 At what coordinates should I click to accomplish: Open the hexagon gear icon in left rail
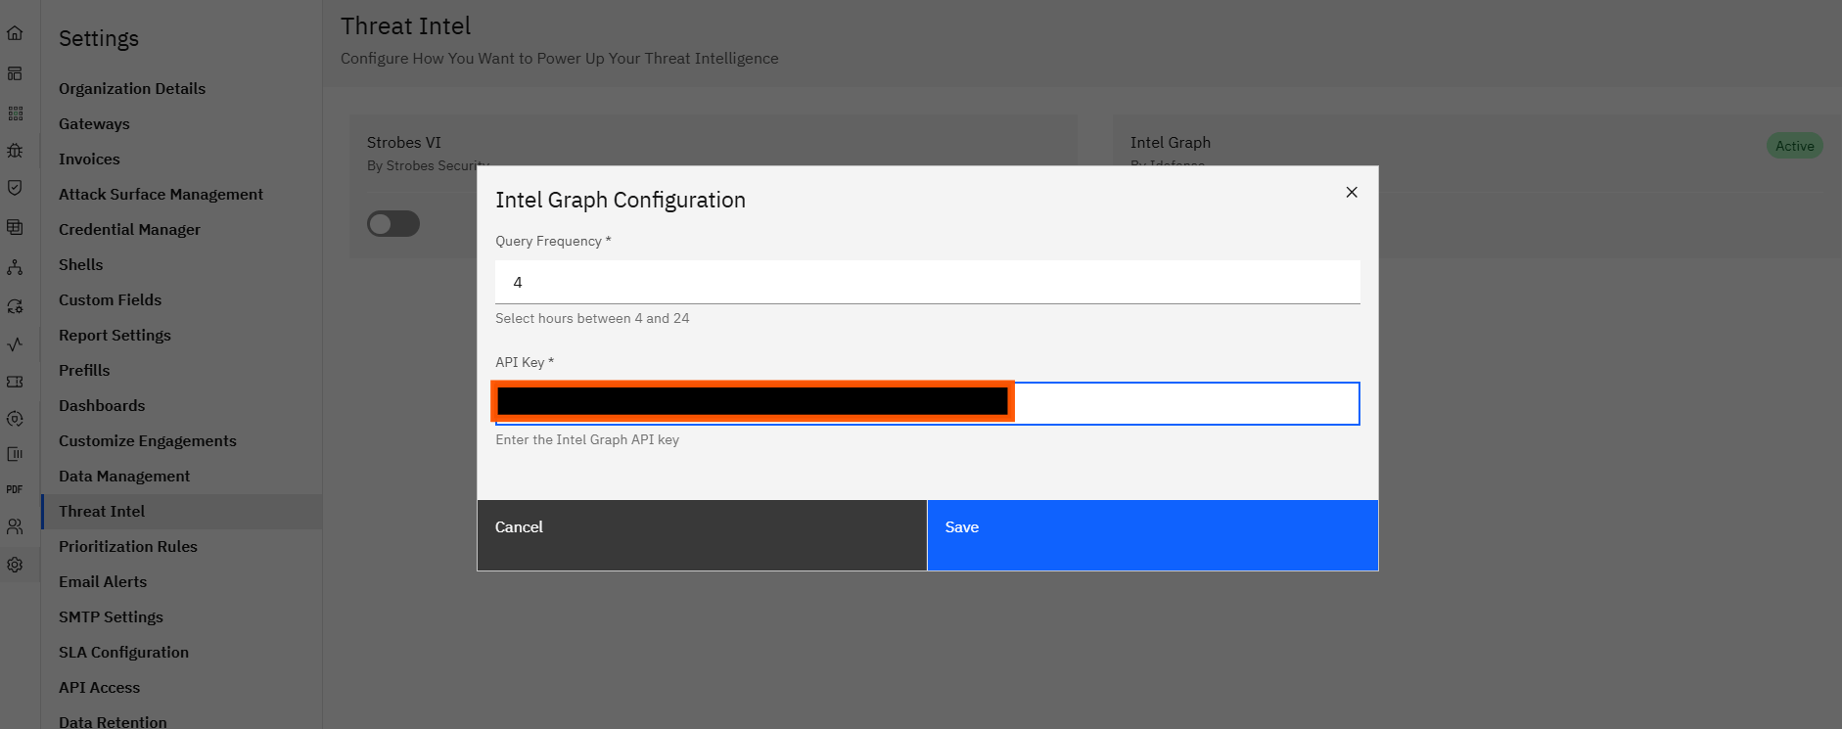point(15,419)
